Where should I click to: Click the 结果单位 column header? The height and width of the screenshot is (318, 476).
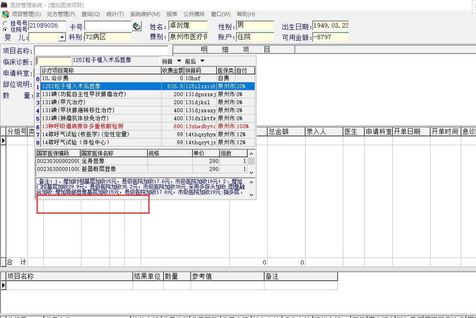148,277
